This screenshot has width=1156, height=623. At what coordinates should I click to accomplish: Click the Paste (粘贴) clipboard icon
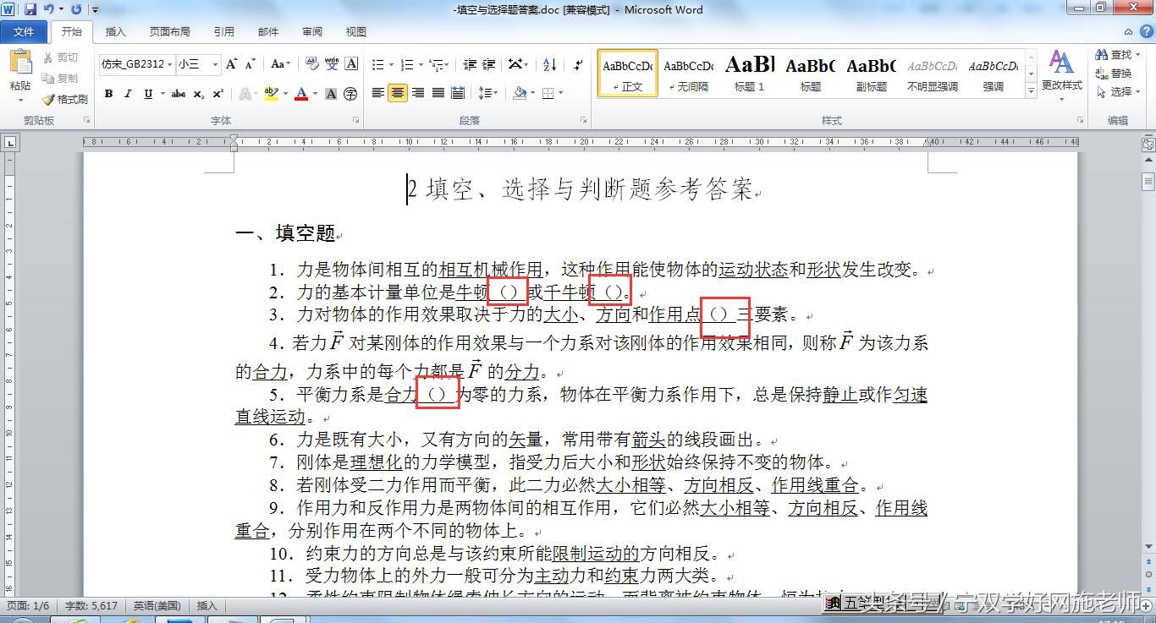coord(20,63)
